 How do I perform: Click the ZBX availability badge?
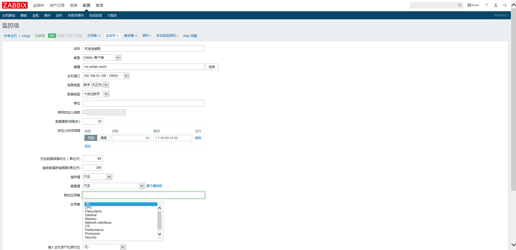point(52,36)
